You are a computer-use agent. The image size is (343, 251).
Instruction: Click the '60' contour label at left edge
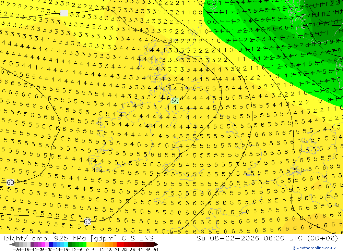(10, 183)
